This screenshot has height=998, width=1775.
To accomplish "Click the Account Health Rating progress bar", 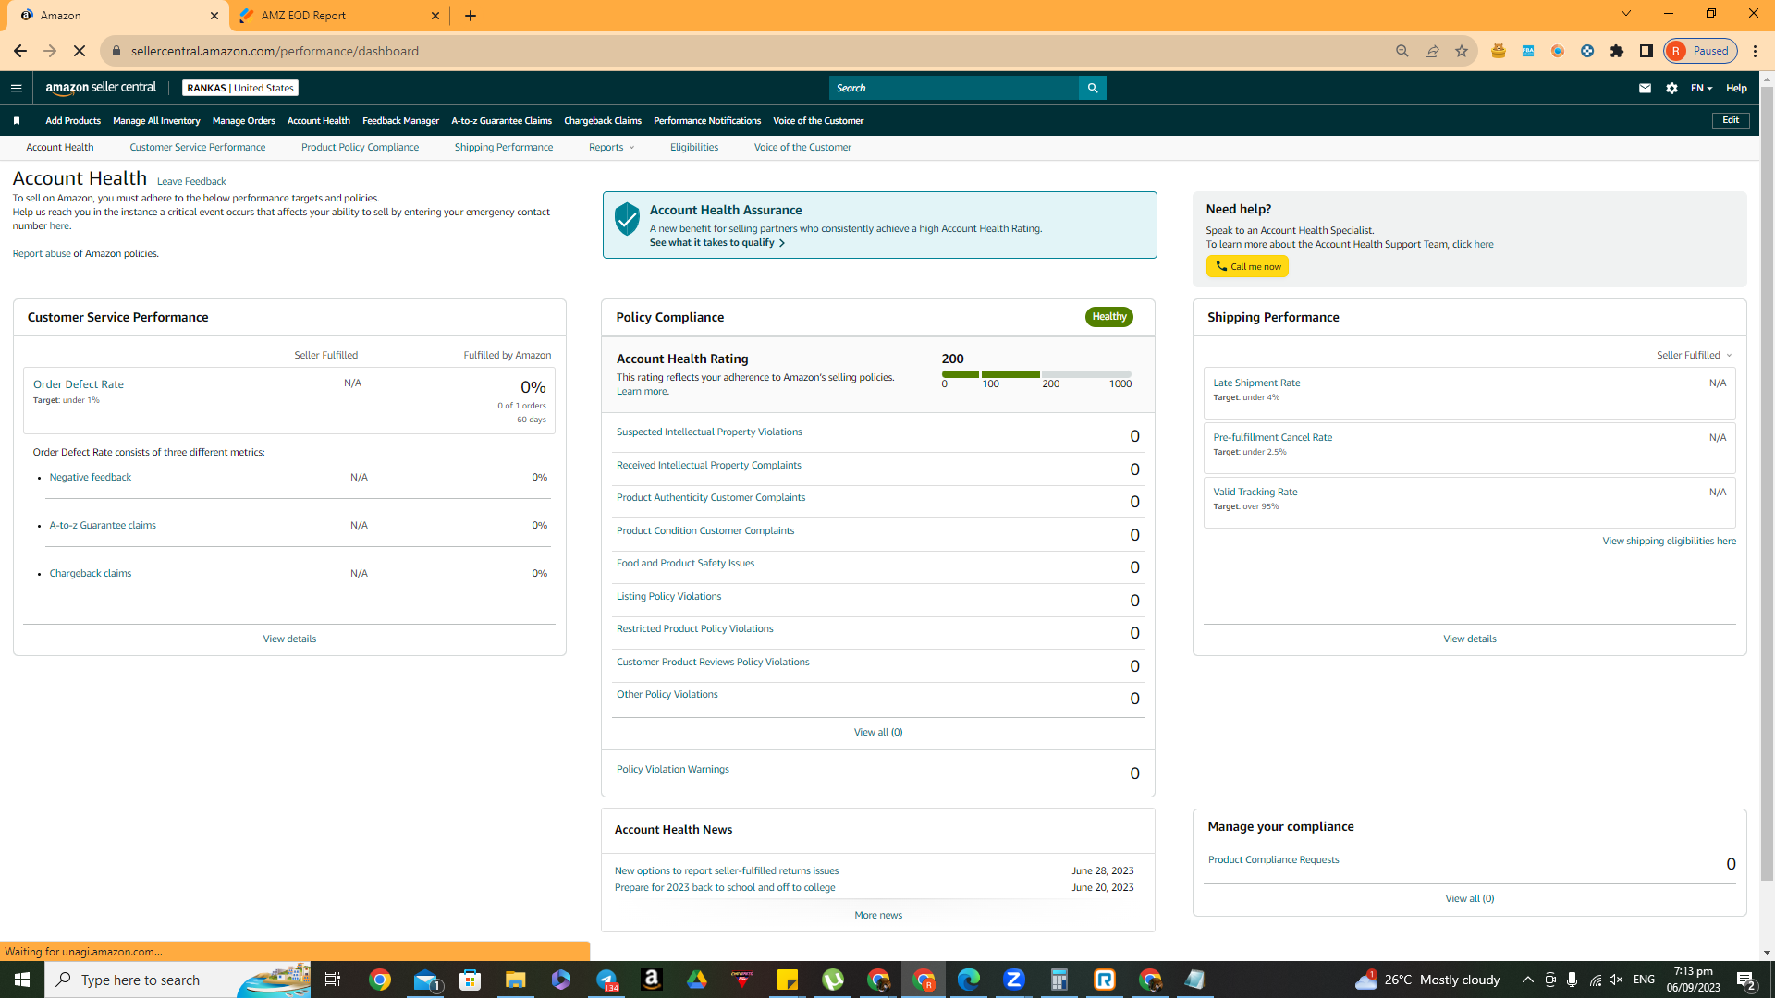I will point(1036,374).
